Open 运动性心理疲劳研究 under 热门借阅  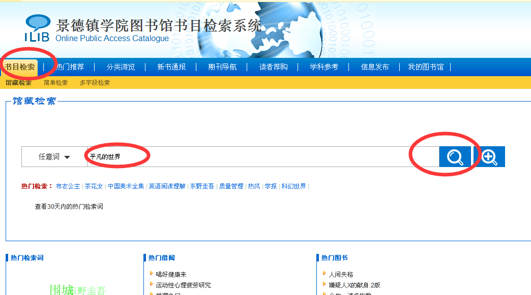coord(183,285)
